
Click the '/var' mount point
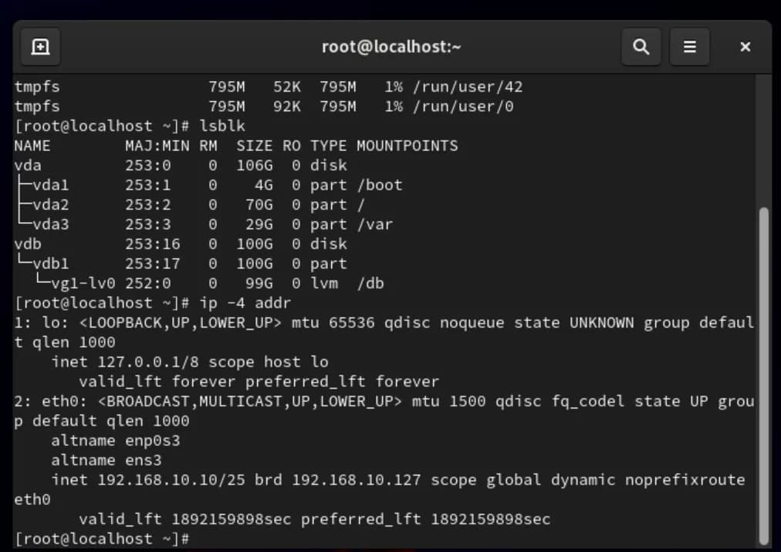(x=375, y=224)
